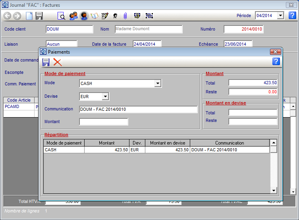Open the Mode dropdown showing CASH
The image size is (299, 220).
coord(158,83)
